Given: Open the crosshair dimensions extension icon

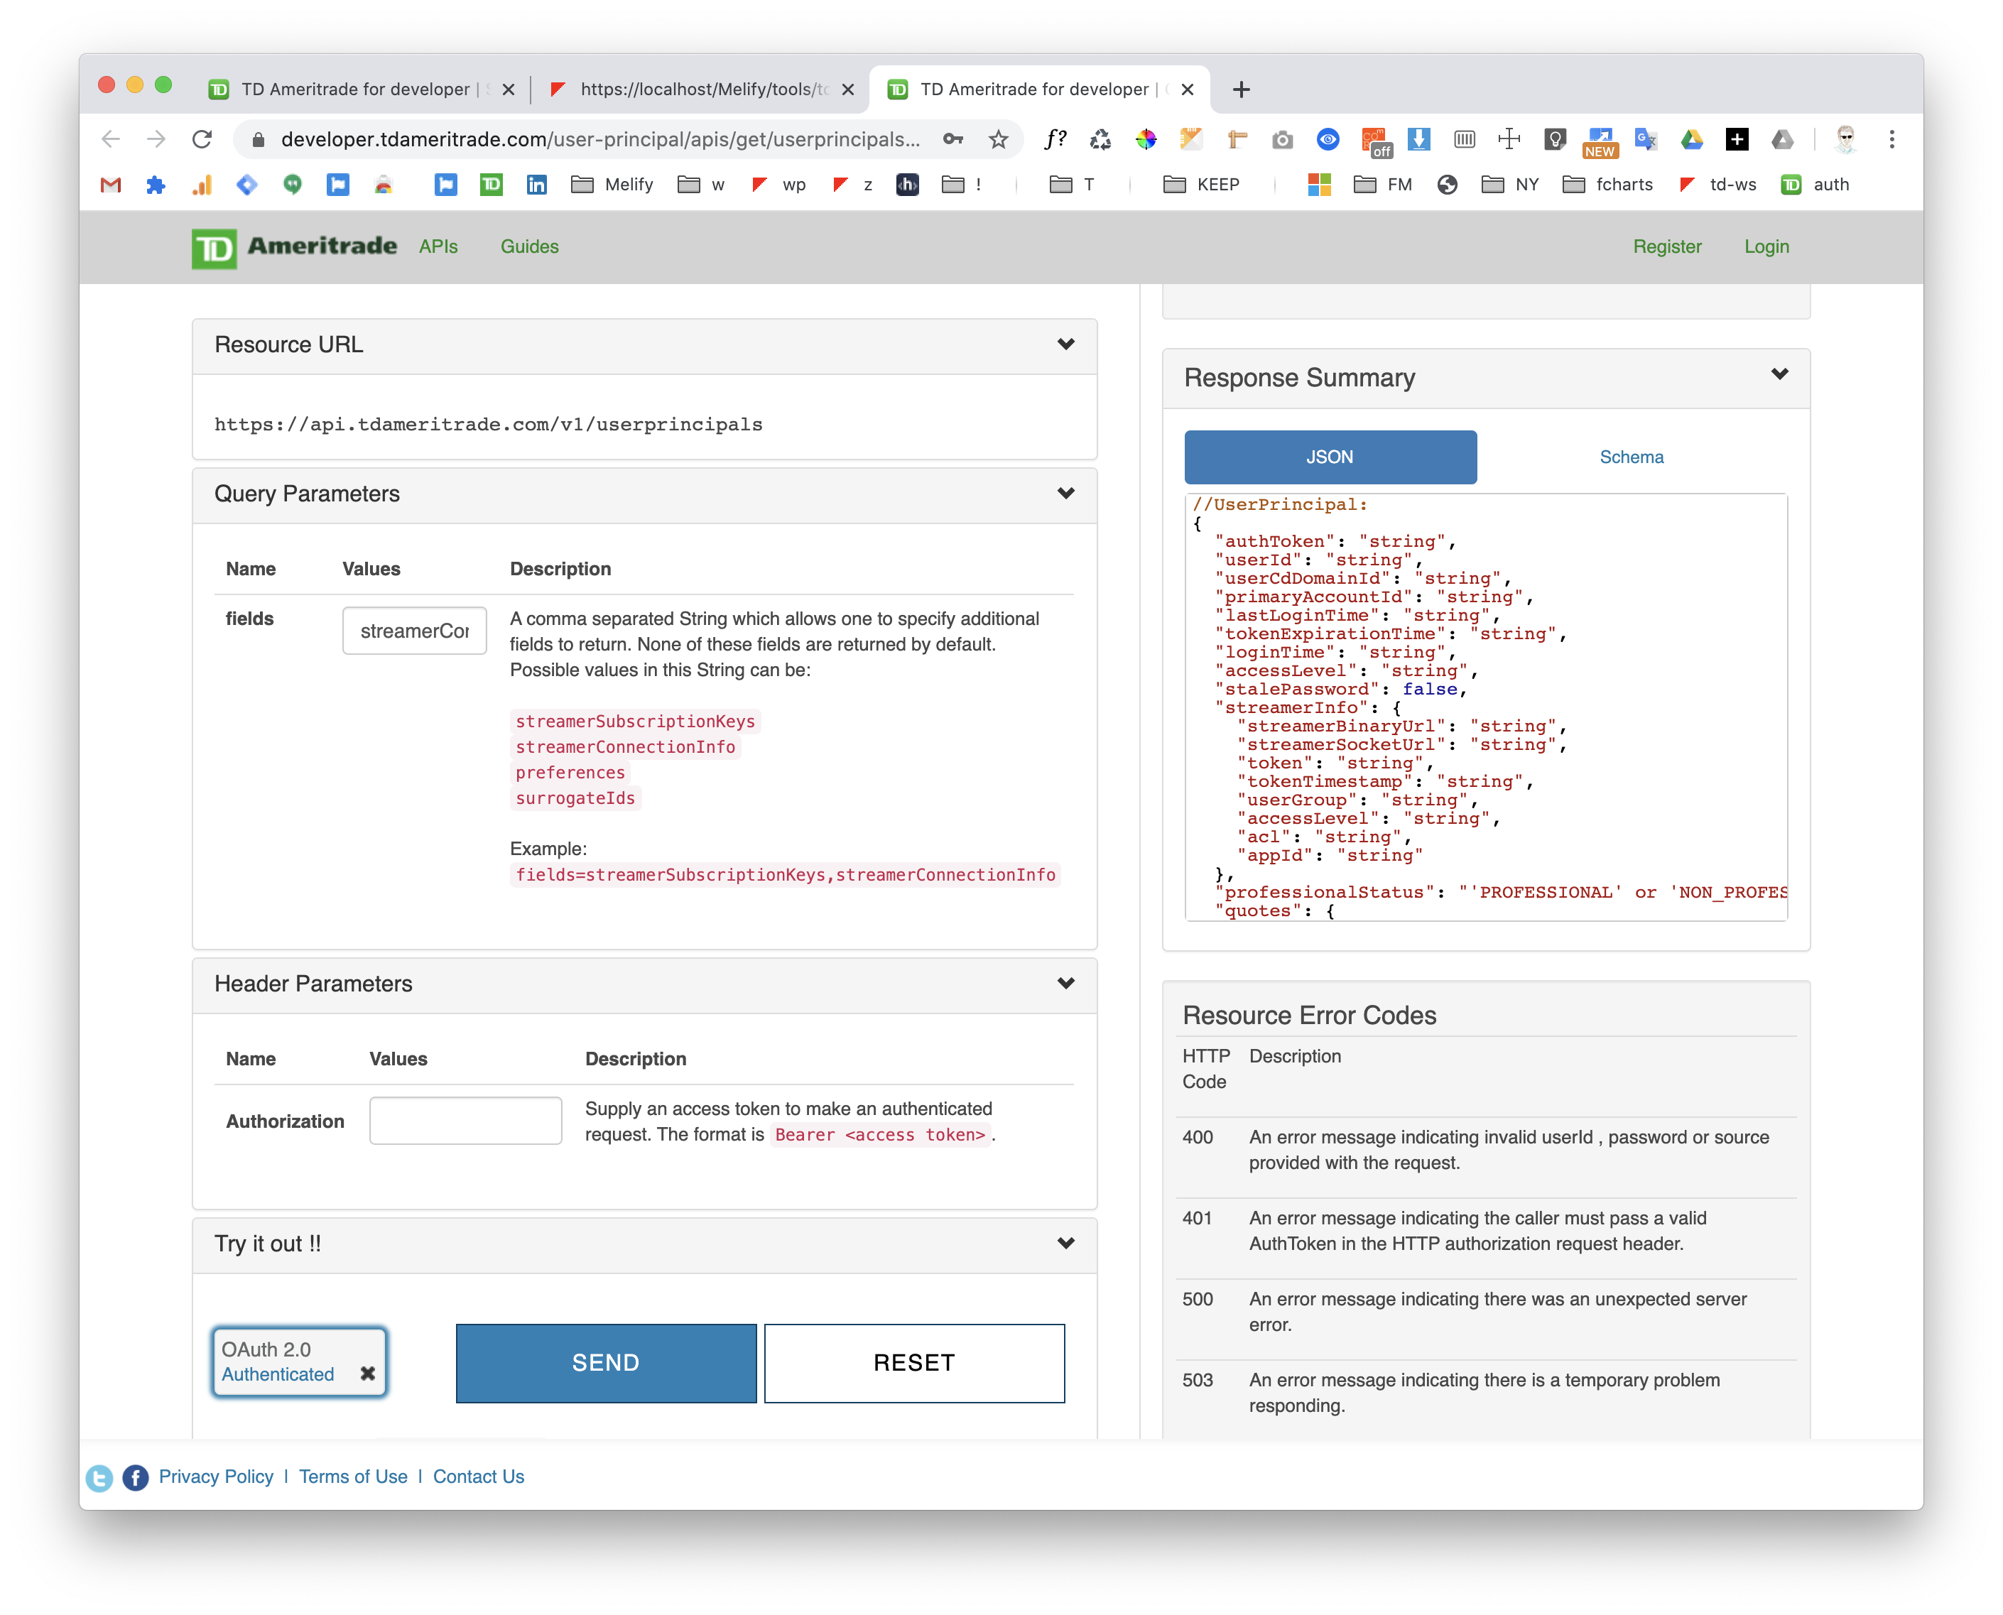Looking at the screenshot, I should (1509, 139).
